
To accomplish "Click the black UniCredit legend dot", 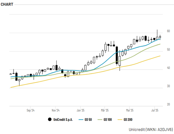I will point(50,119).
